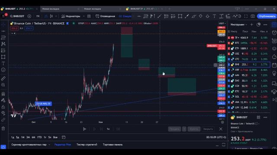Select the crosshair cursor tool in left sidebar
Screen dimensions: 277x155
click(x=3, y=25)
